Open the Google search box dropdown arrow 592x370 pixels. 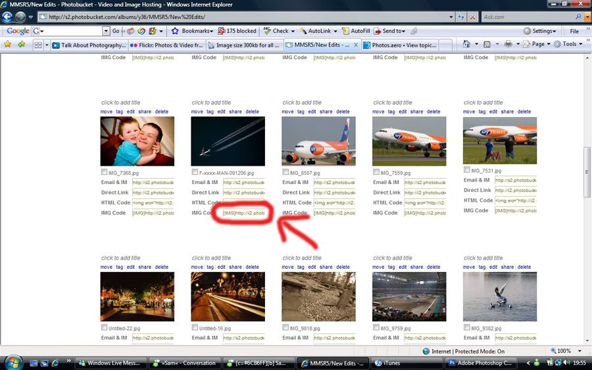[106, 31]
